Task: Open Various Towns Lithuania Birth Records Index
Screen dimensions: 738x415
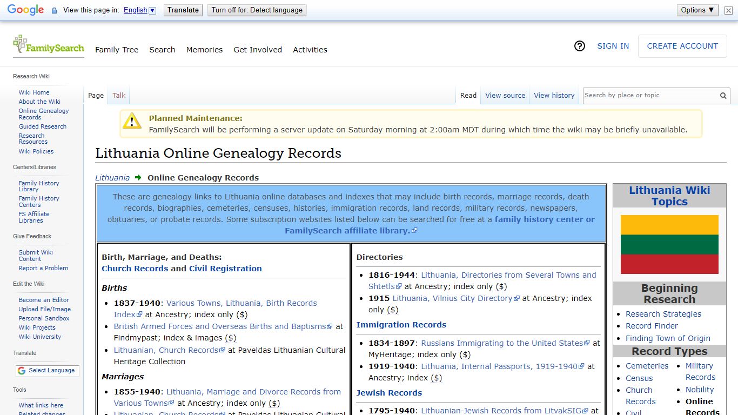Action: [x=215, y=309]
